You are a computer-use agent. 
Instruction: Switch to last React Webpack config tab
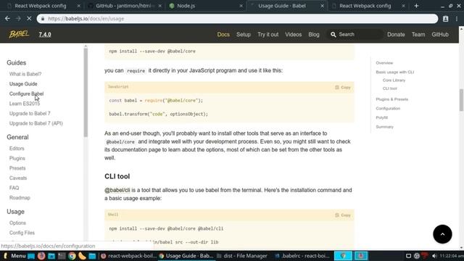point(365,6)
